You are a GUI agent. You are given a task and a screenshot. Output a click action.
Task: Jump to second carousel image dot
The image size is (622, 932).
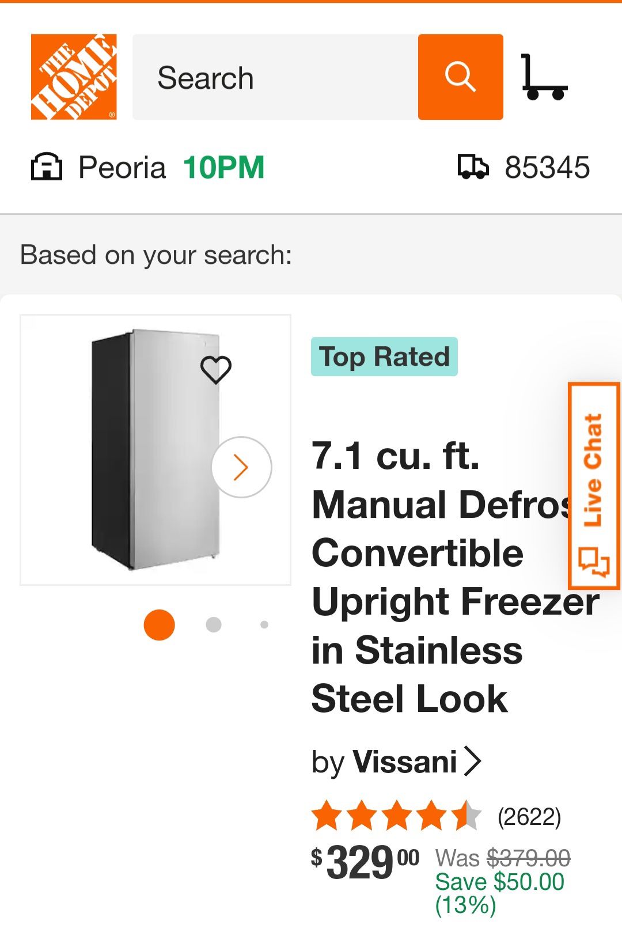pyautogui.click(x=214, y=625)
